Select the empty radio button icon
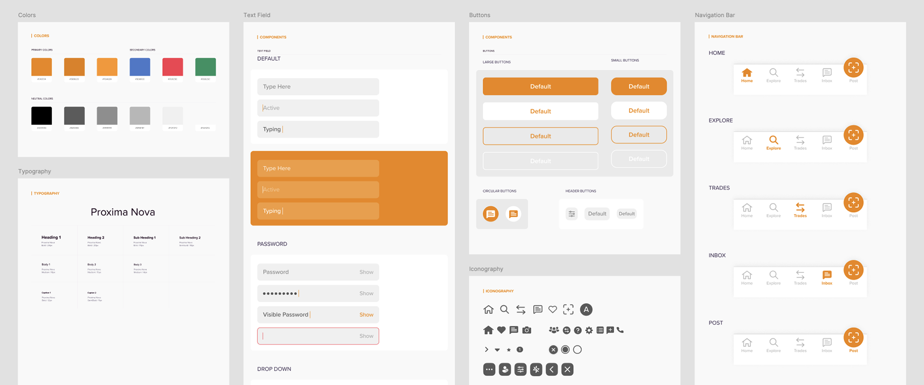Viewport: 924px width, 385px height. click(577, 349)
